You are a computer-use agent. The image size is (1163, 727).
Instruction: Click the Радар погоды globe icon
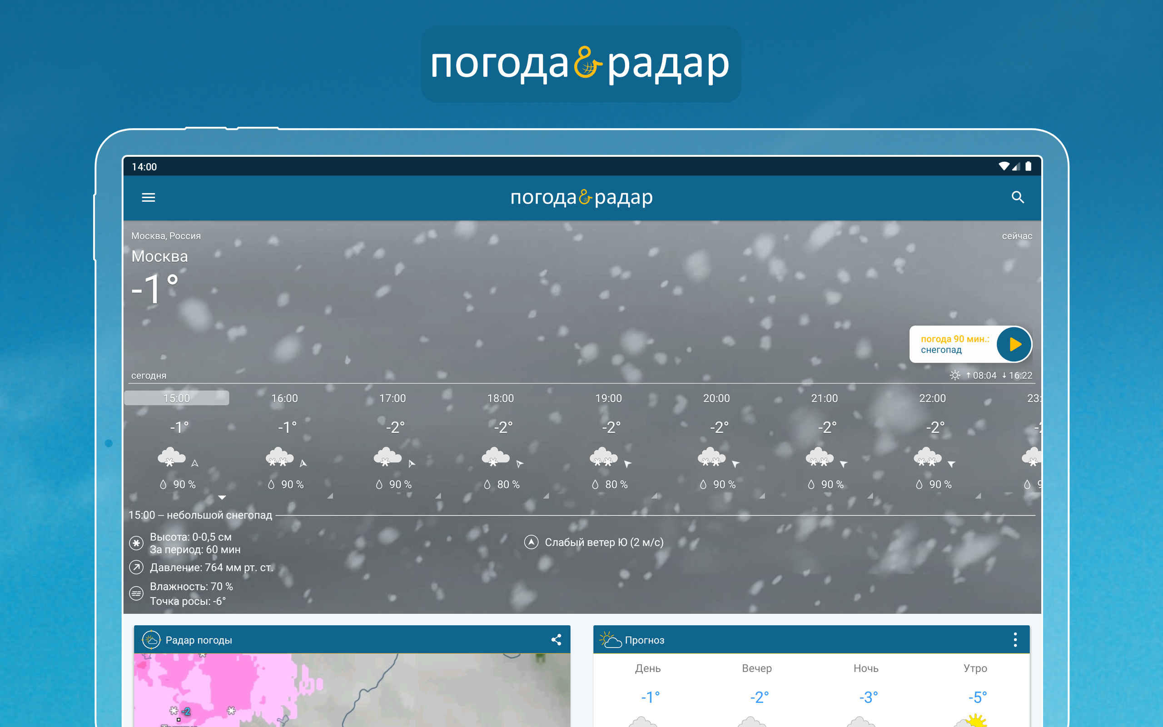pyautogui.click(x=151, y=640)
